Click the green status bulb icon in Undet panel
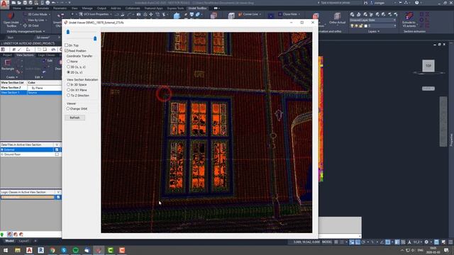454x255 pixels. (x=2, y=234)
